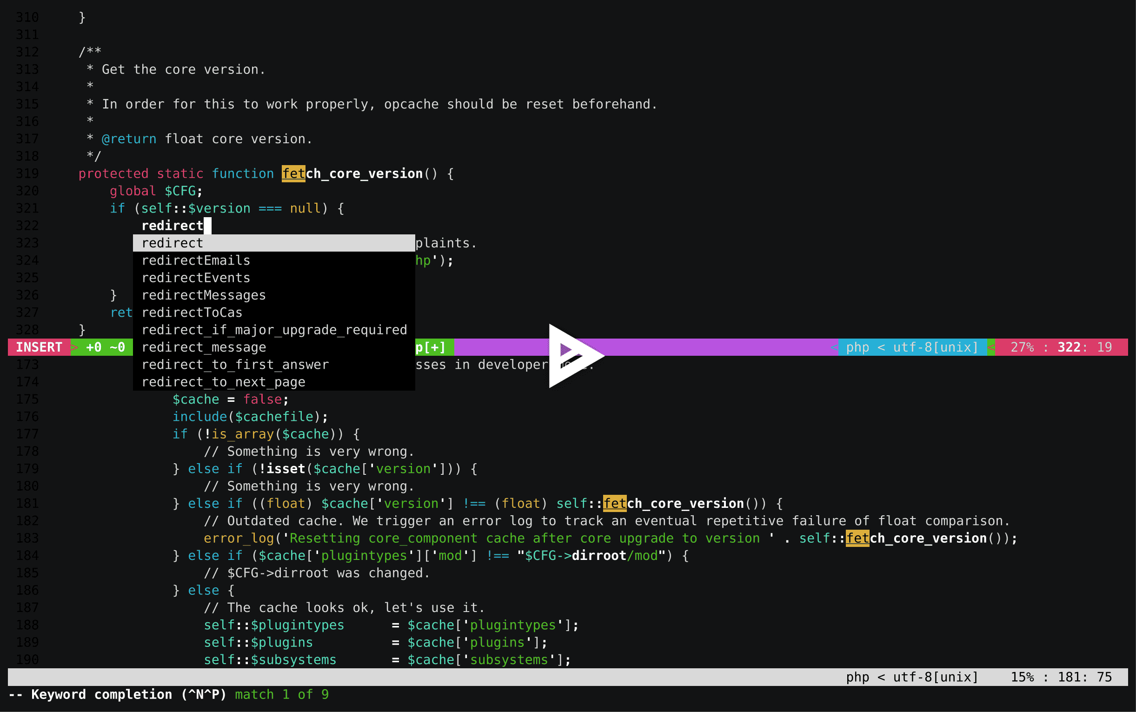Click the match 1 of 9 text
Image resolution: width=1136 pixels, height=712 pixels.
pyautogui.click(x=281, y=695)
